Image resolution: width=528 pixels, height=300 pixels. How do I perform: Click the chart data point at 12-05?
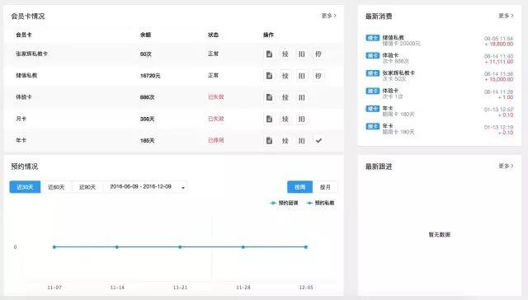pos(306,247)
